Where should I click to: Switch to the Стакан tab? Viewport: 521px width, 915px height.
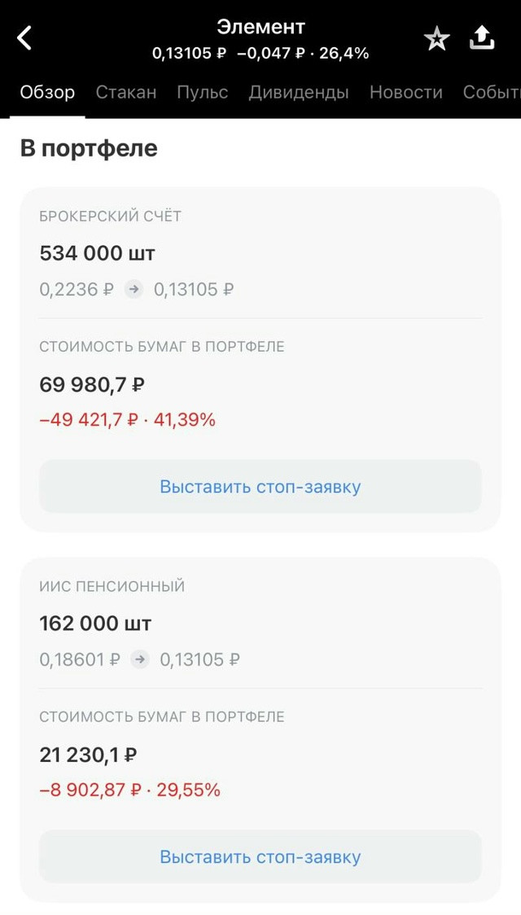click(x=126, y=92)
